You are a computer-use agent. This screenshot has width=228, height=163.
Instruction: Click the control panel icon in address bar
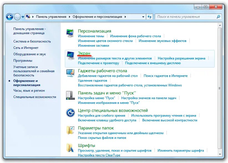[28, 17]
